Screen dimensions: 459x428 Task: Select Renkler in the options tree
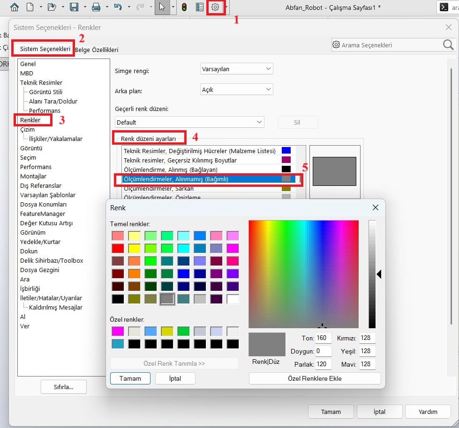[x=30, y=120]
